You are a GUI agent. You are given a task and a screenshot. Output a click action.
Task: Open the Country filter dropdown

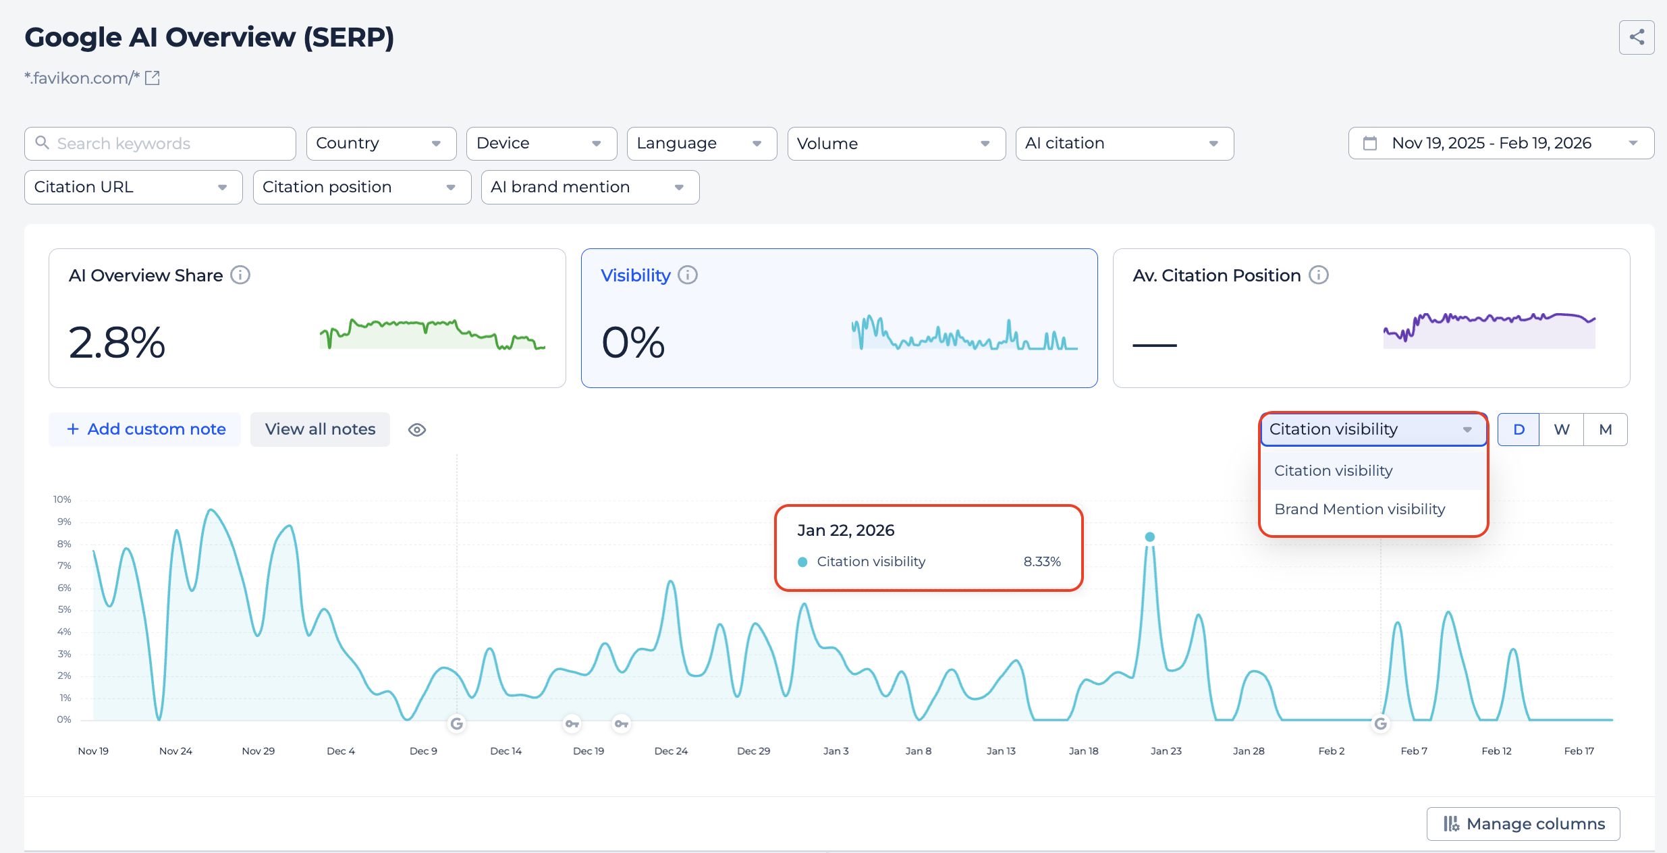click(381, 143)
